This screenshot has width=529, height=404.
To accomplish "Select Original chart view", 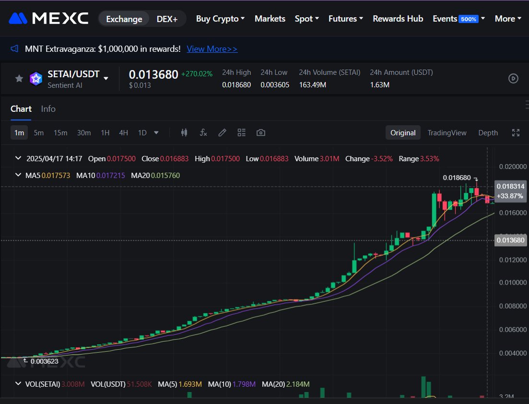I will 403,132.
